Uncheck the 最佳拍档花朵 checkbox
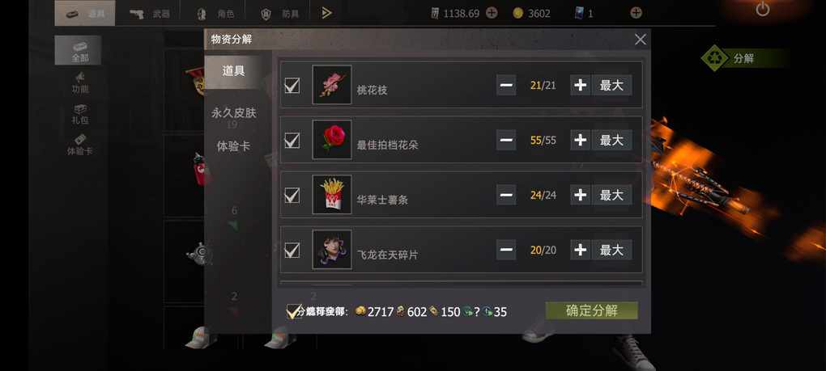This screenshot has width=826, height=371. coord(292,141)
